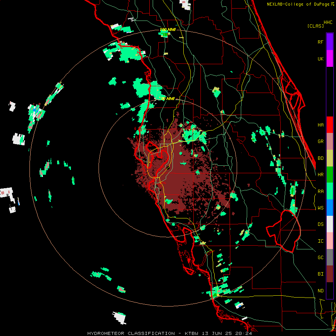336x336 pixels.
Task: Click the DS white legend swatch
Action: click(330, 224)
